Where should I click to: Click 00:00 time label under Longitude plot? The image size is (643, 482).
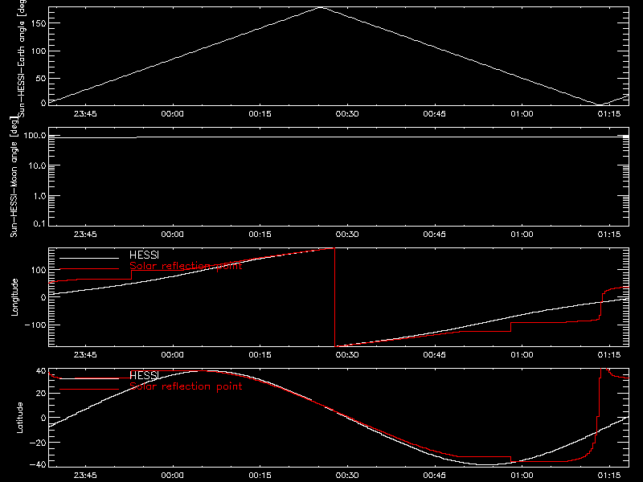tap(172, 355)
